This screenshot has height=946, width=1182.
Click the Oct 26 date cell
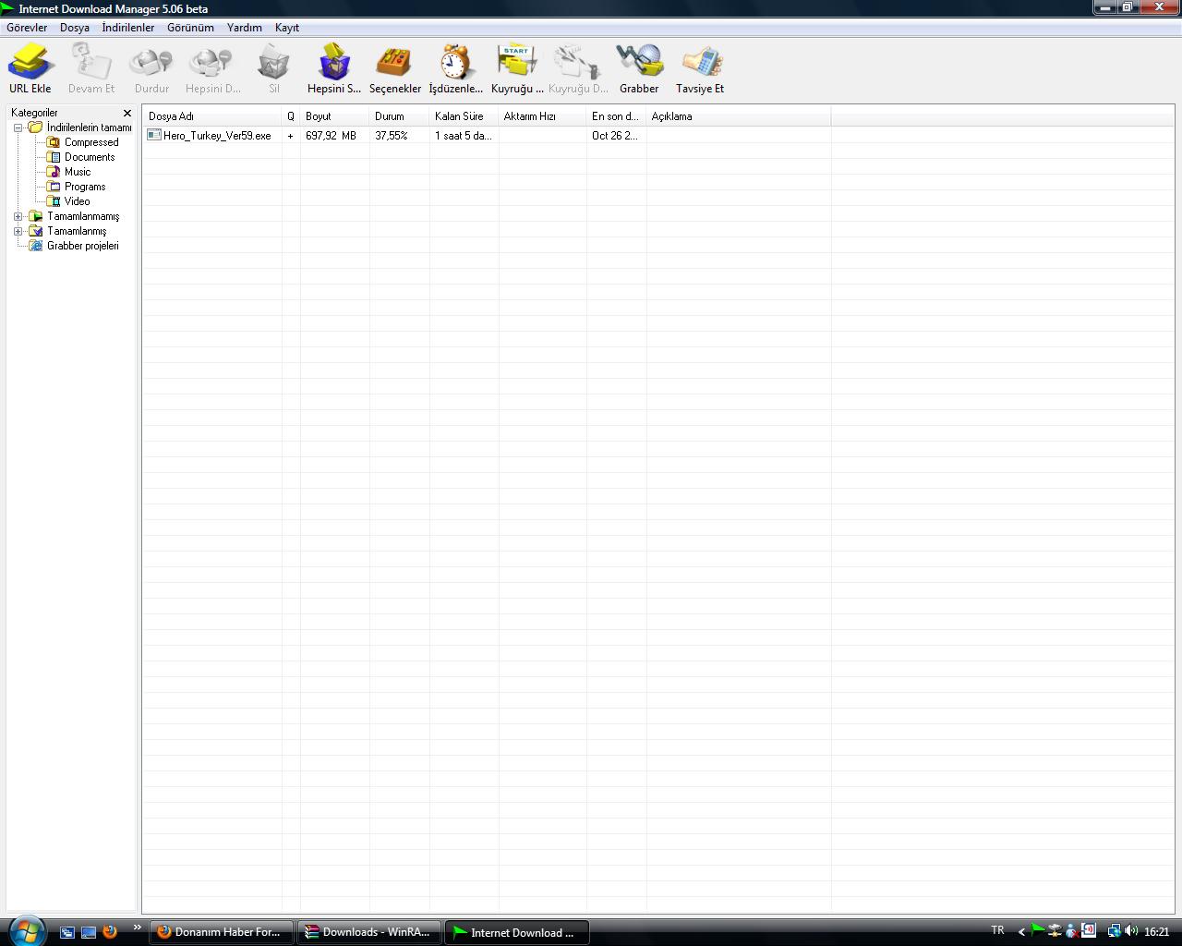click(x=615, y=136)
